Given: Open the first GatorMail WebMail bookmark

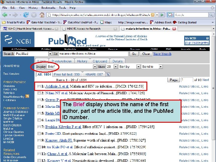Looking at the screenshot, I should coord(44,22).
